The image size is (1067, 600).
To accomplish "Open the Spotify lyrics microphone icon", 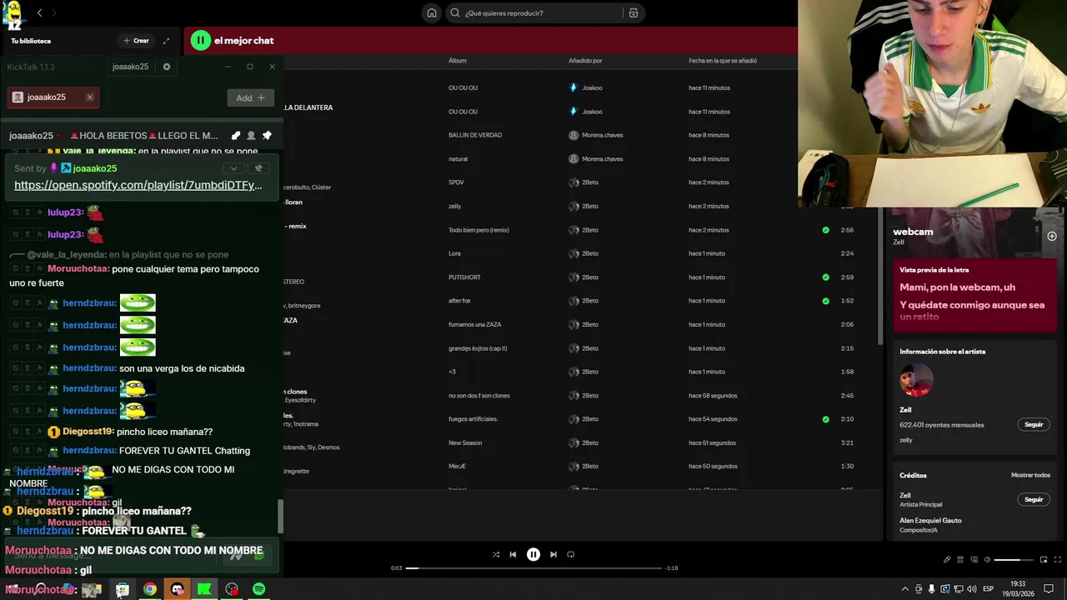I will pos(947,560).
